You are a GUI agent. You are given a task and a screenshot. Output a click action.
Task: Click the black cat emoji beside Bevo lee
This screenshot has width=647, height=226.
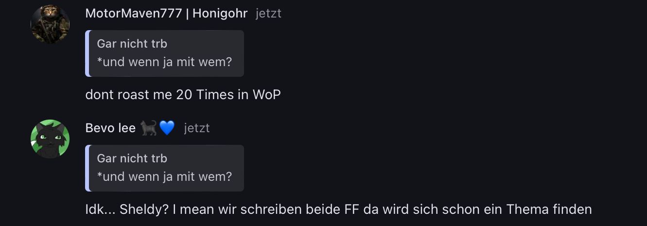click(x=149, y=128)
